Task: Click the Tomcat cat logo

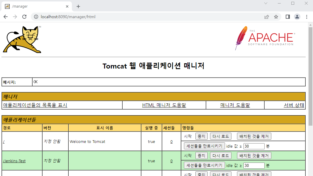Action: pyautogui.click(x=22, y=39)
